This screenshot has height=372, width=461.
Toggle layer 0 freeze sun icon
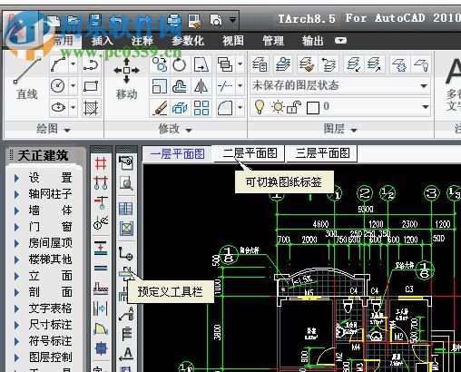point(278,107)
